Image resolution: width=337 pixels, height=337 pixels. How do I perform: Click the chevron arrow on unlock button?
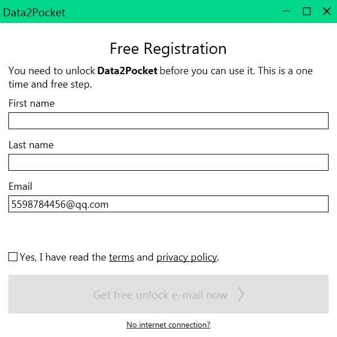pos(241,294)
